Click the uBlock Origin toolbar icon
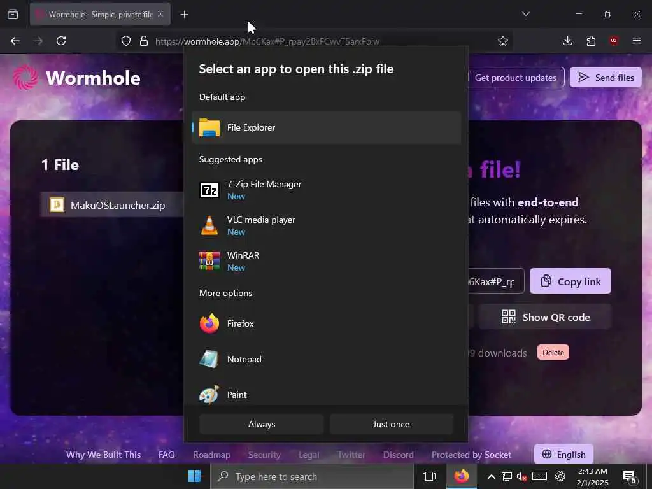The height and width of the screenshot is (489, 652). tap(614, 41)
